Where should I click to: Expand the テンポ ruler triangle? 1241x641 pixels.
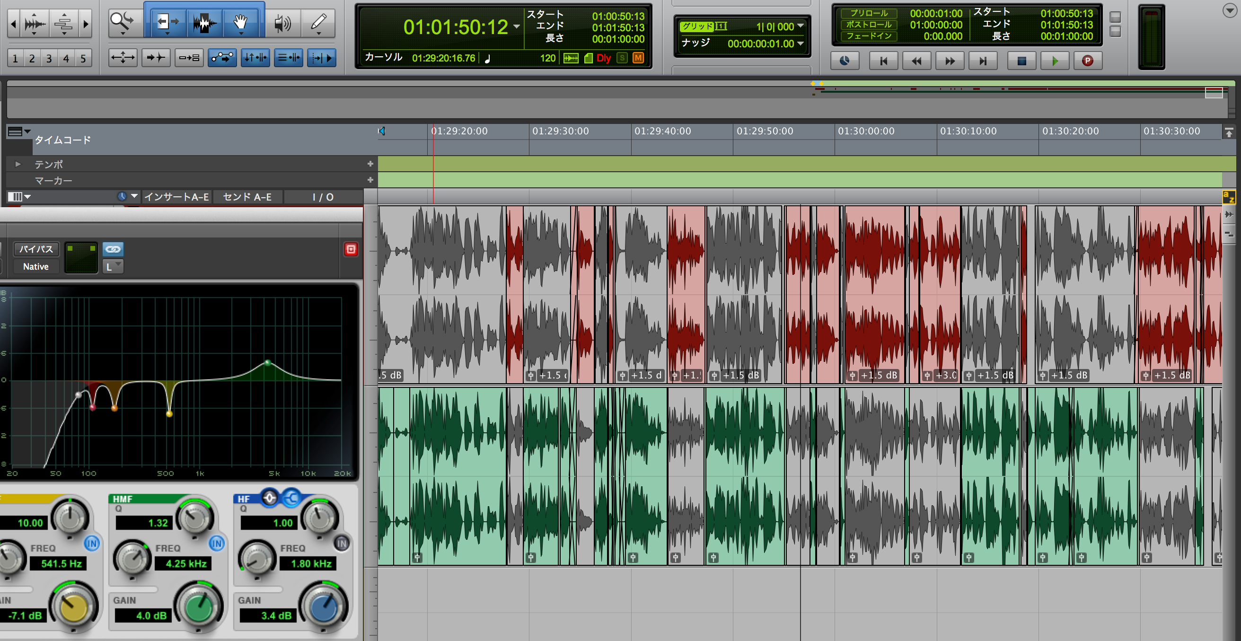click(x=18, y=164)
